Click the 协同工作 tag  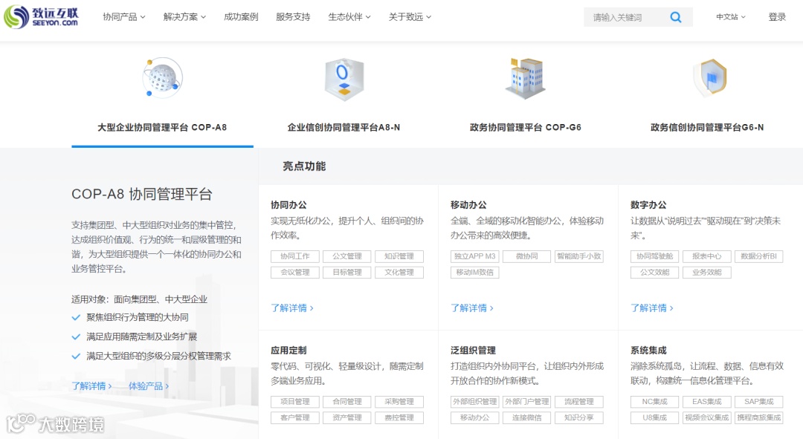click(x=295, y=256)
